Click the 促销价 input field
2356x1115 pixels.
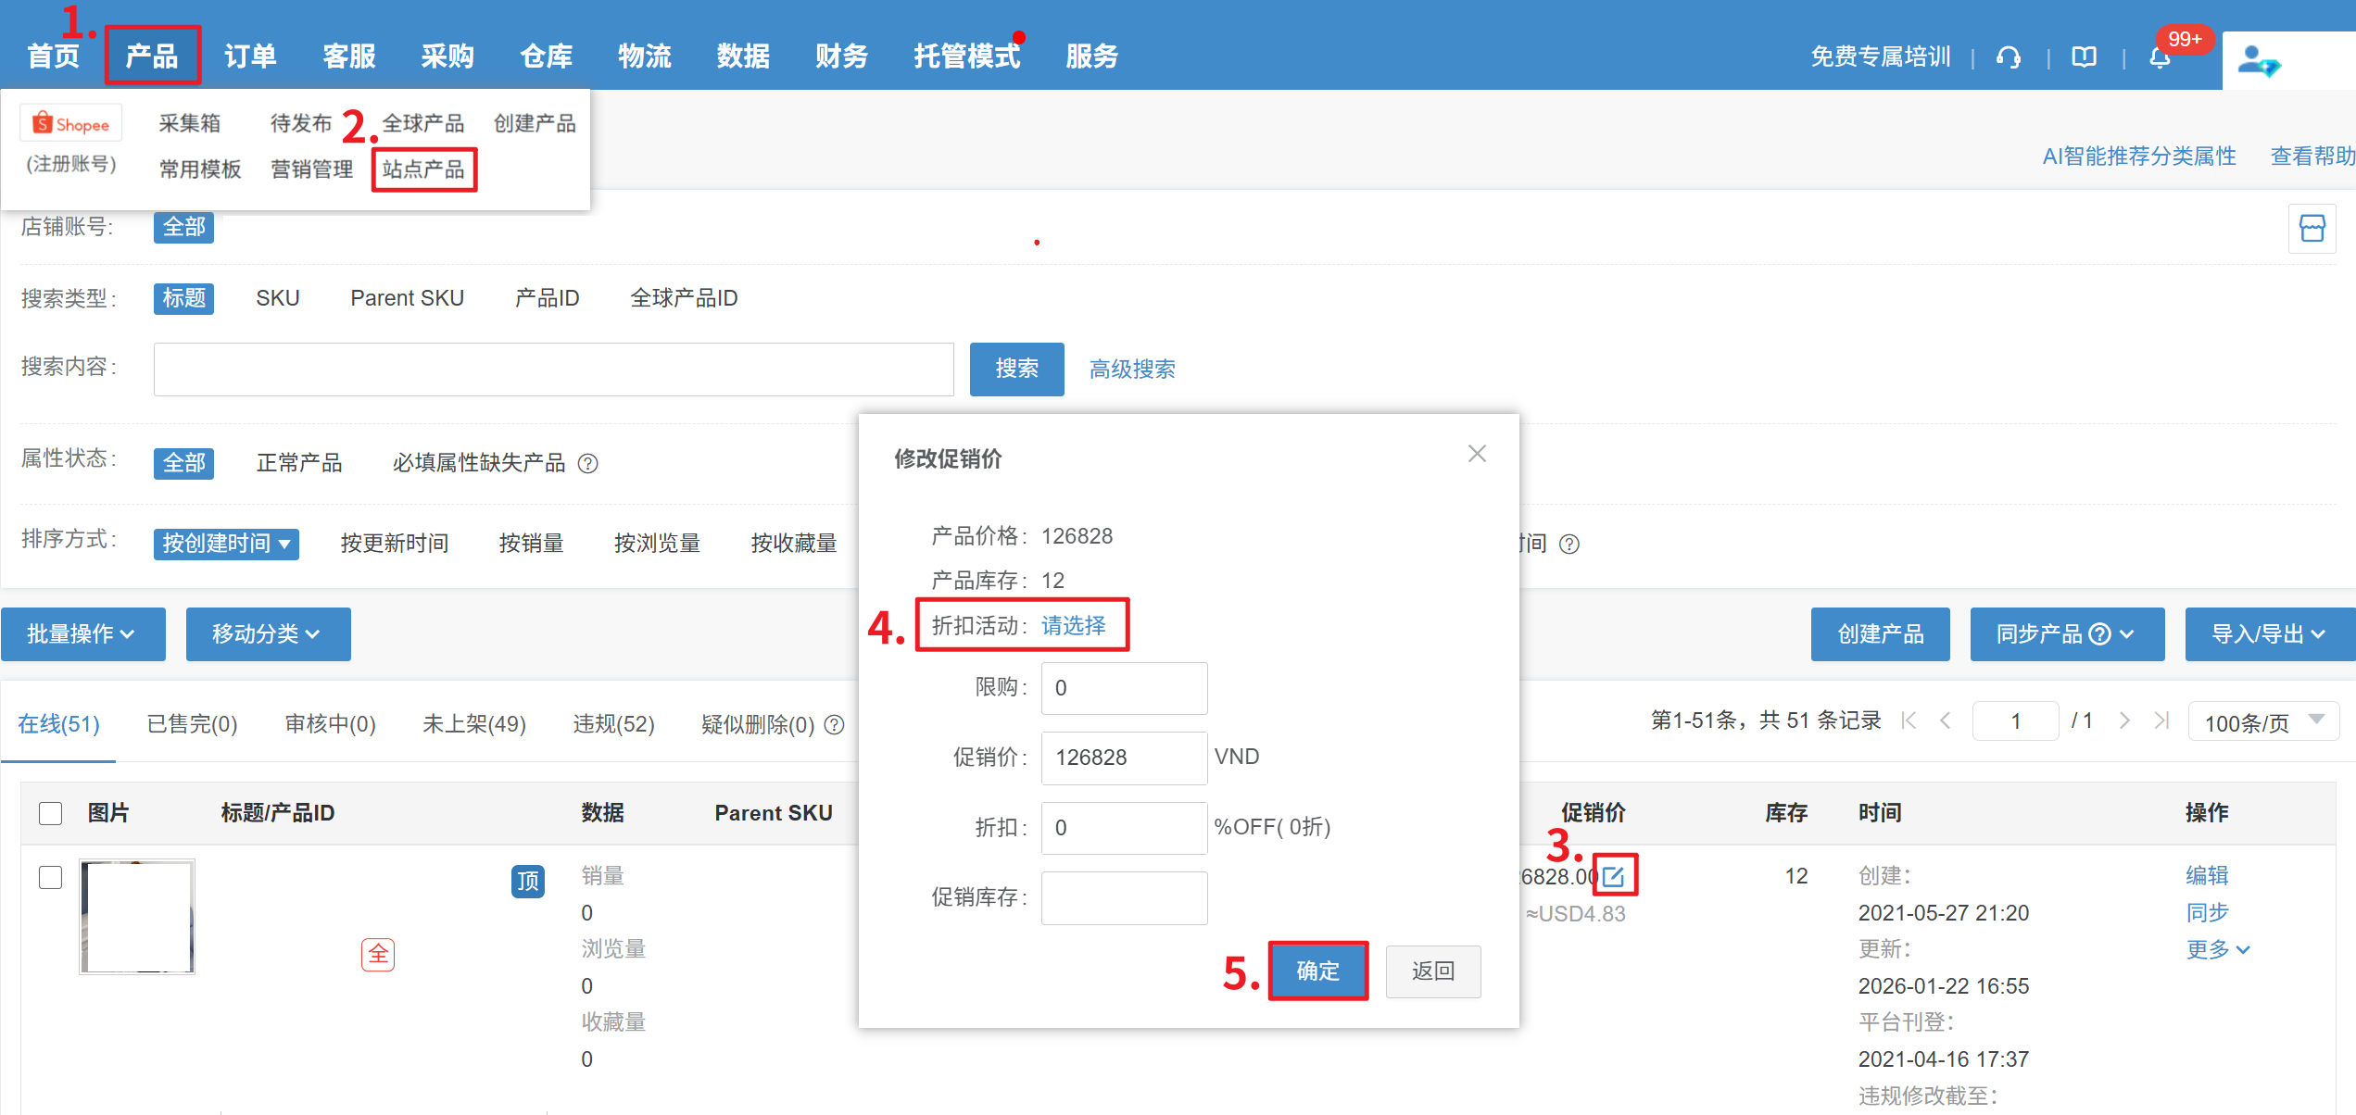(1123, 758)
